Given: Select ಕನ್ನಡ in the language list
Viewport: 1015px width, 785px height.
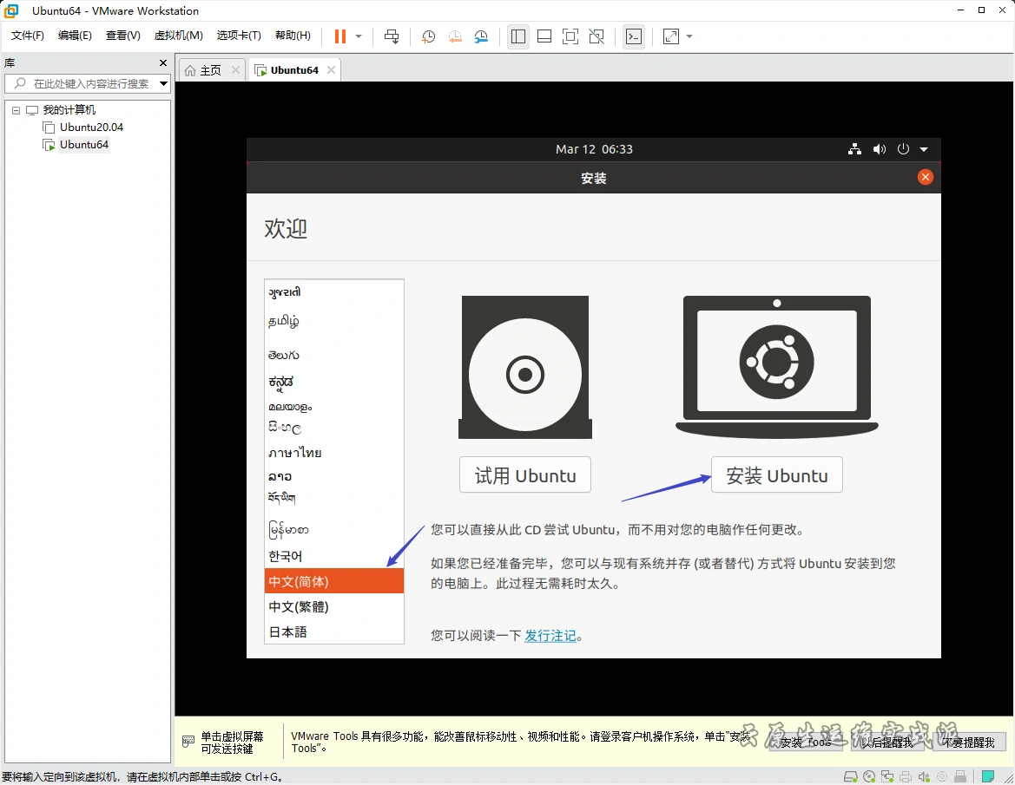Looking at the screenshot, I should click(x=334, y=383).
